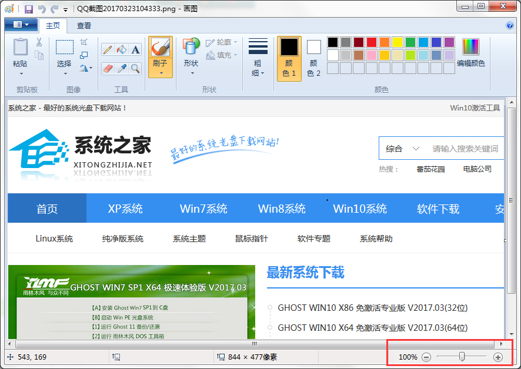Select the Eraser tool
The width and height of the screenshot is (521, 369).
[x=108, y=68]
